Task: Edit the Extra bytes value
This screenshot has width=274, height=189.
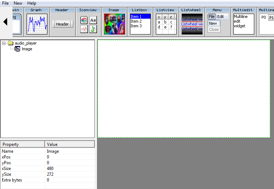Action: tap(70, 180)
